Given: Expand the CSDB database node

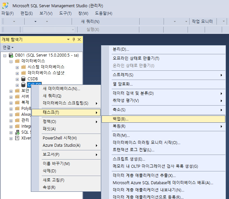Looking at the screenshot, I should [17, 79].
